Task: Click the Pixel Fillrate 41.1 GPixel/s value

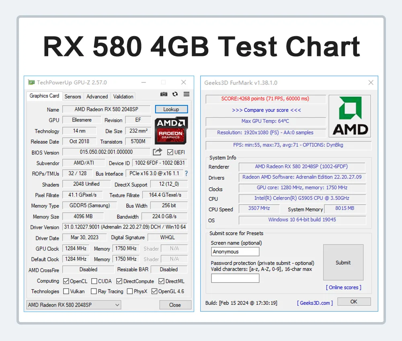Action: click(82, 195)
